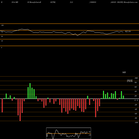Click the MR axis label -20
139x139 pixels.
pyautogui.click(x=136, y=105)
